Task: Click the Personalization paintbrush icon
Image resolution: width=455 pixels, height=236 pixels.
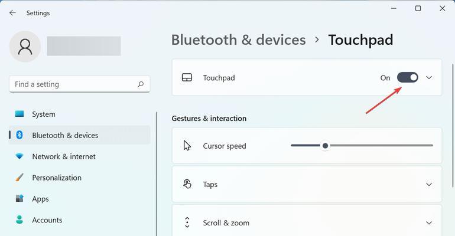Action: pyautogui.click(x=19, y=177)
